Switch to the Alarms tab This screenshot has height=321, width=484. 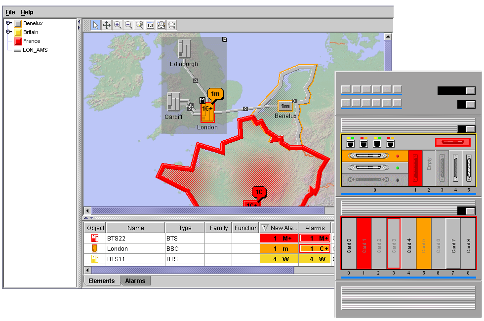(135, 281)
